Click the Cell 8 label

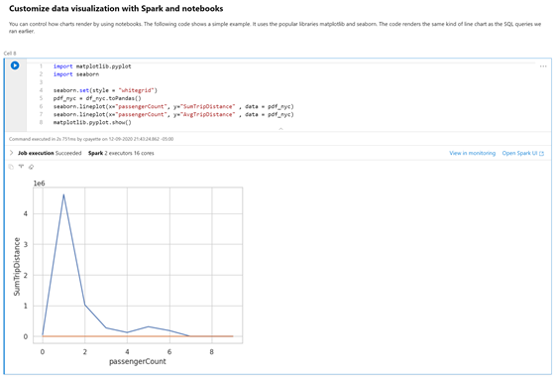pyautogui.click(x=10, y=54)
